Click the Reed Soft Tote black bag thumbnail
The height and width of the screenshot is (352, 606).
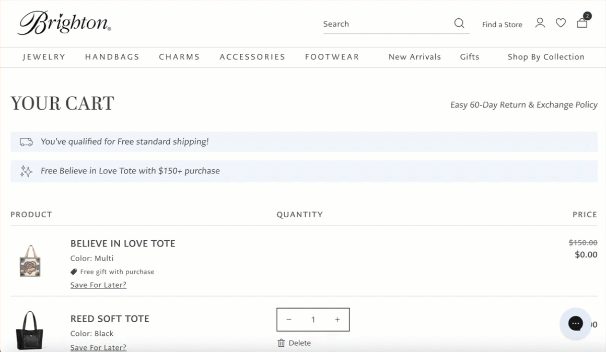coord(29,330)
